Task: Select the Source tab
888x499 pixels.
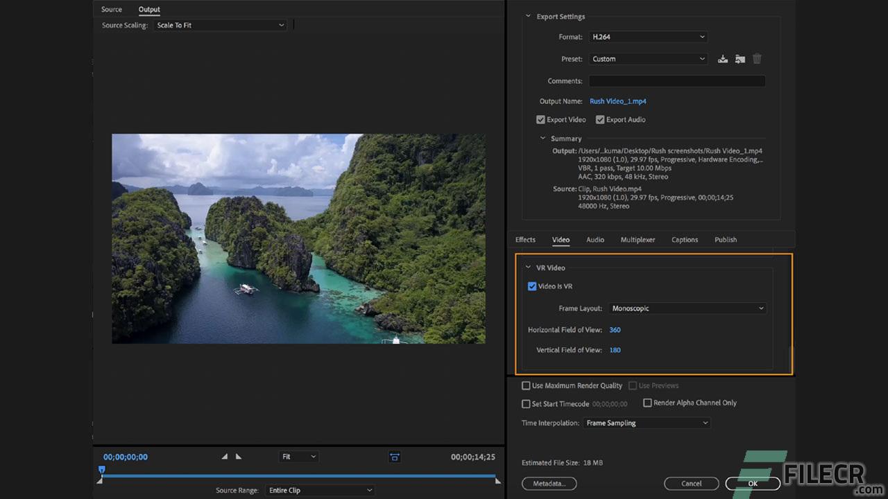Action: point(111,9)
